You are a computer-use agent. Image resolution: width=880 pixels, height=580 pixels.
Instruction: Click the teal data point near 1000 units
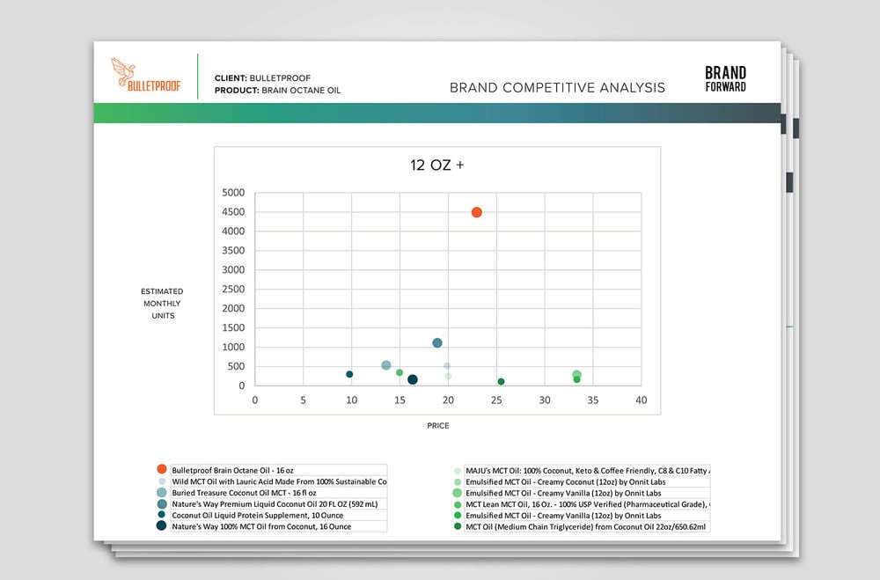(437, 343)
